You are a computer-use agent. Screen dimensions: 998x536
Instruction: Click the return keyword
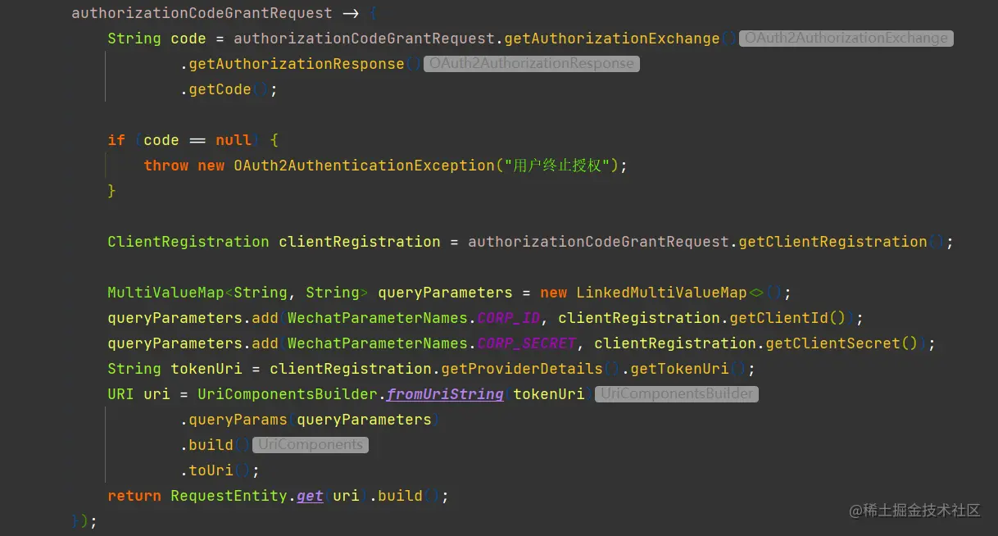click(x=134, y=496)
